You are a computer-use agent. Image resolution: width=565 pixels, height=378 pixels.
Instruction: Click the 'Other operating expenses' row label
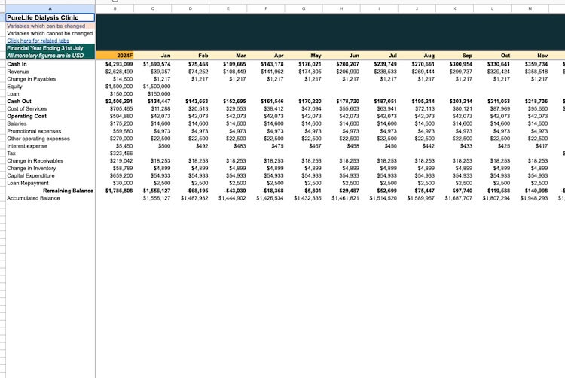pos(38,139)
